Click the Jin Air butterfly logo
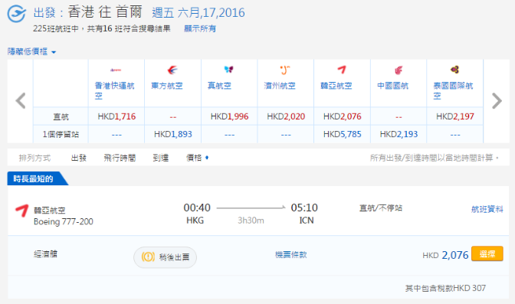Image resolution: width=515 pixels, height=304 pixels. click(228, 69)
